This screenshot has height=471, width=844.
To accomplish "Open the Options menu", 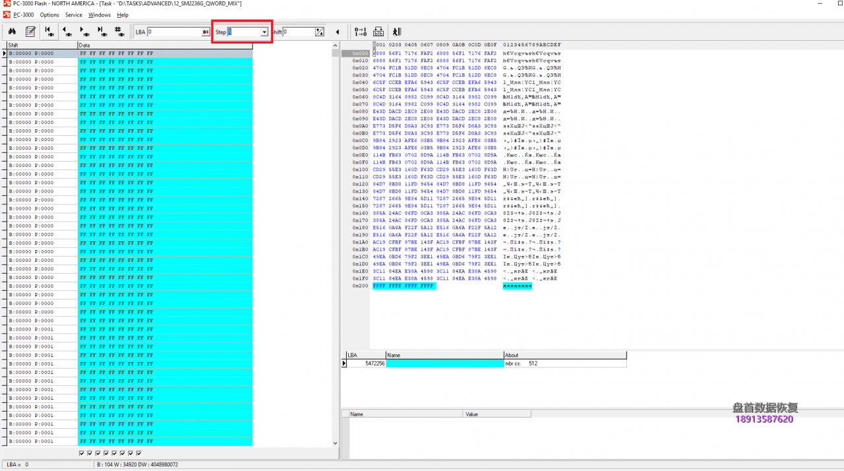I will [x=49, y=15].
